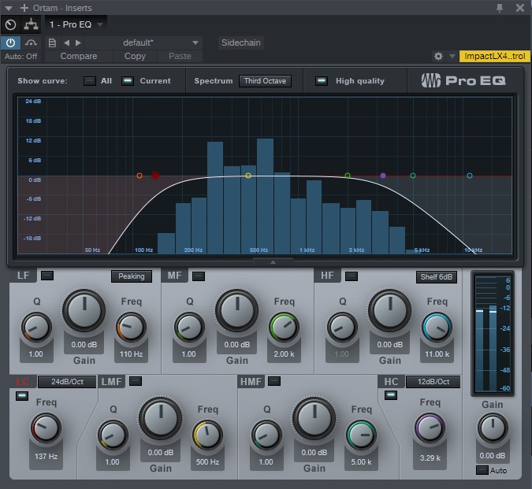The width and height of the screenshot is (532, 489).
Task: Toggle the Pro EQ power bypass button
Action: [x=10, y=43]
